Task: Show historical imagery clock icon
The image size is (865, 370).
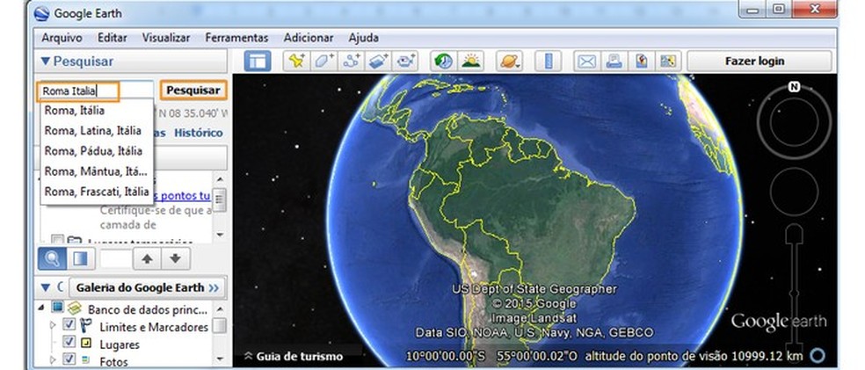Action: click(x=444, y=62)
